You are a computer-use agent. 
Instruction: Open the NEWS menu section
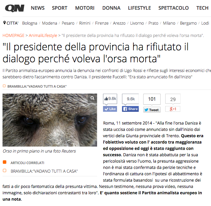click(38, 8)
